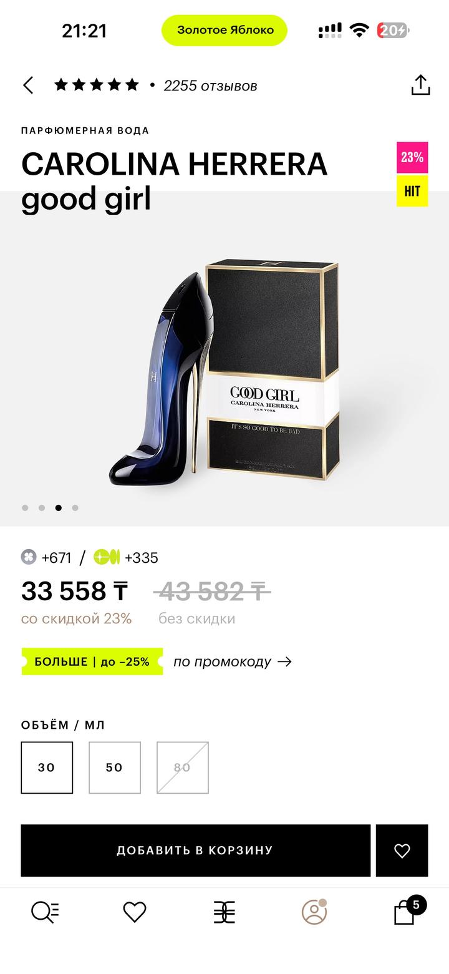This screenshot has width=449, height=974.
Task: Jump to first image carousel dot
Action: (25, 508)
